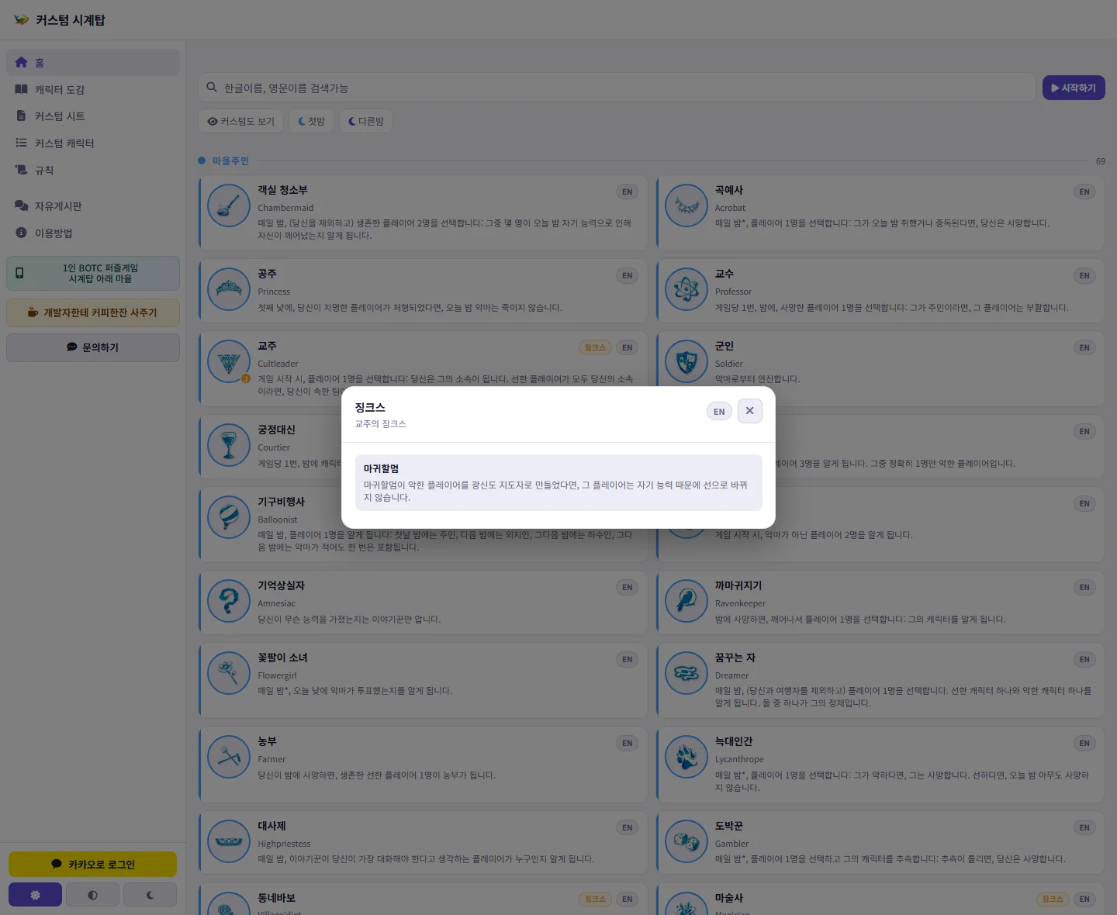The image size is (1117, 915).
Task: Click the 문의하기 button
Action: coord(93,347)
